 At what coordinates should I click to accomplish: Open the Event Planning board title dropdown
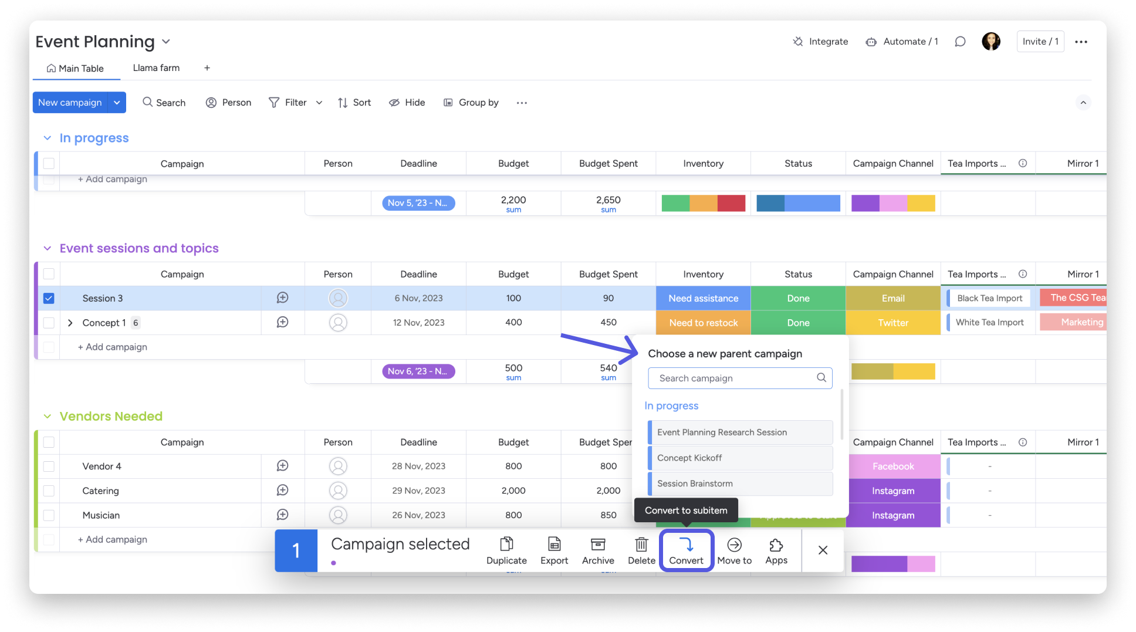[166, 42]
